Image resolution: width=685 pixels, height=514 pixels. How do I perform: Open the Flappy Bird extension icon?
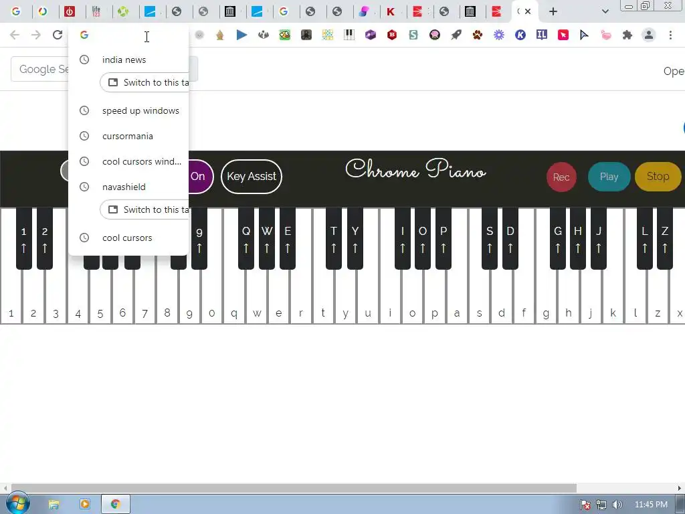285,35
